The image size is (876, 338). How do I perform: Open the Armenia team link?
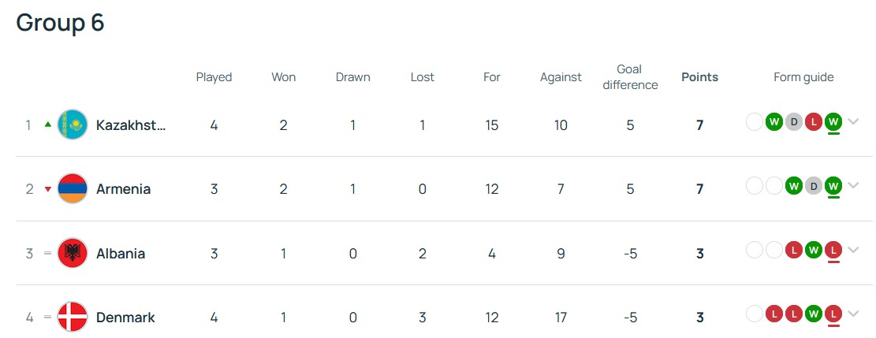124,189
